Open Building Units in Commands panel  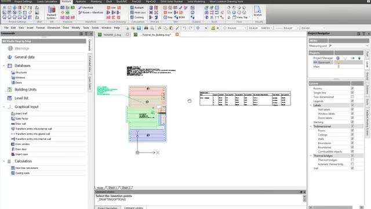pos(26,89)
